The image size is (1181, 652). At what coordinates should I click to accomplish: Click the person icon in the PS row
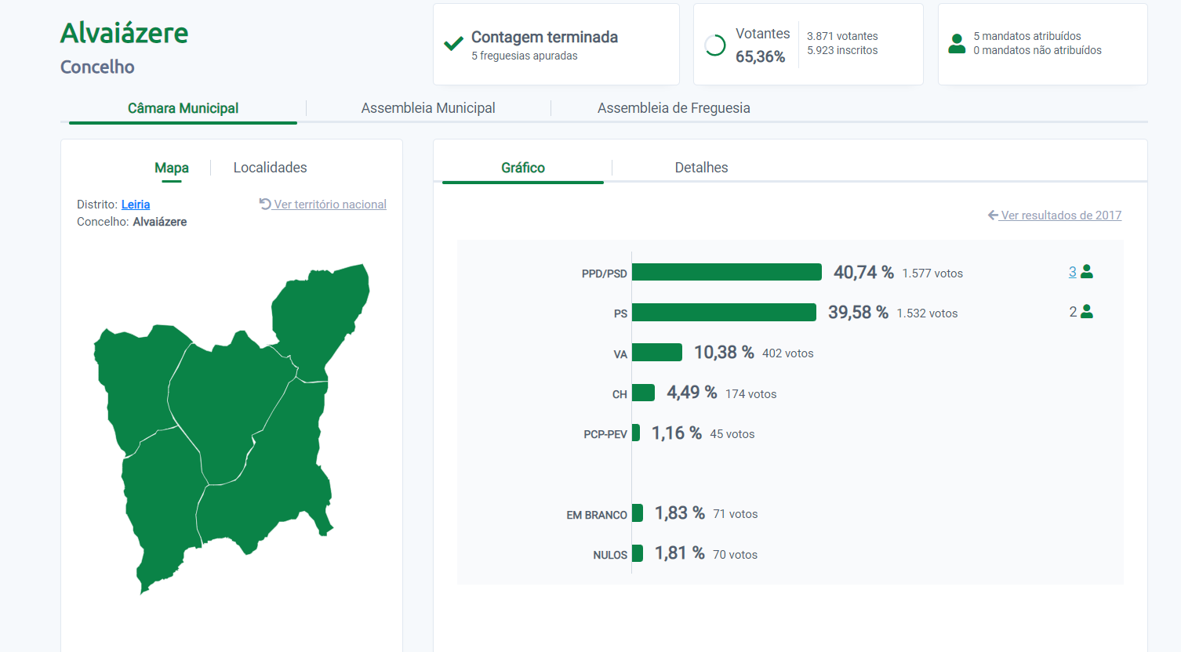tap(1087, 312)
